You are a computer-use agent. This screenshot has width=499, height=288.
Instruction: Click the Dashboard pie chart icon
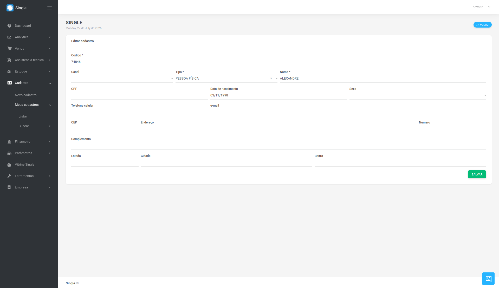(9, 26)
